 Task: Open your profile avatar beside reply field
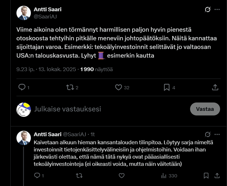(23, 109)
